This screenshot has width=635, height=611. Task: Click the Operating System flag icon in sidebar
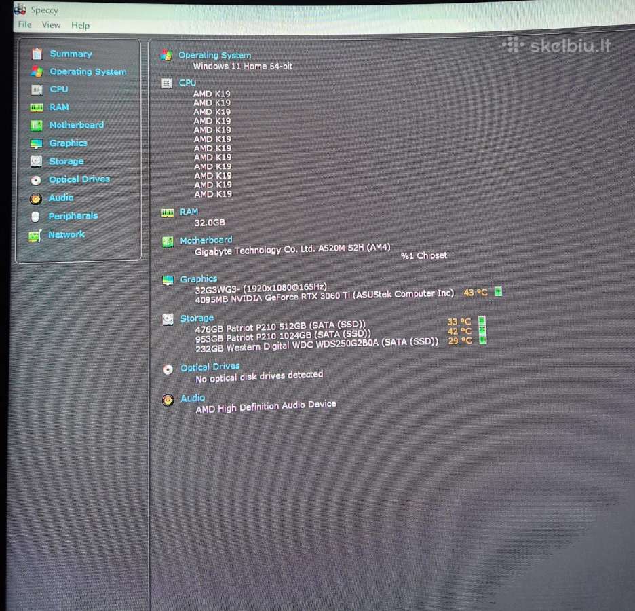coord(37,72)
